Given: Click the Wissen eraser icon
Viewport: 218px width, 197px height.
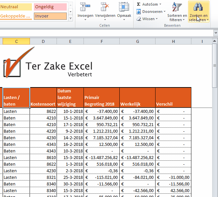Looking at the screenshot, I should 139,19.
